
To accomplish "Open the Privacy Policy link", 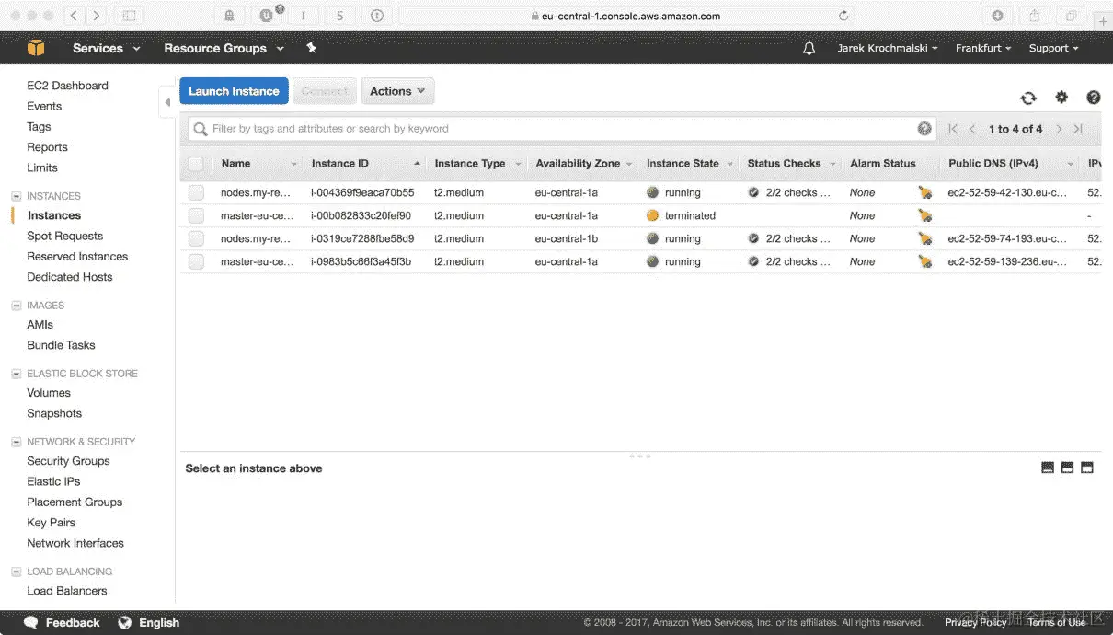I will [975, 623].
